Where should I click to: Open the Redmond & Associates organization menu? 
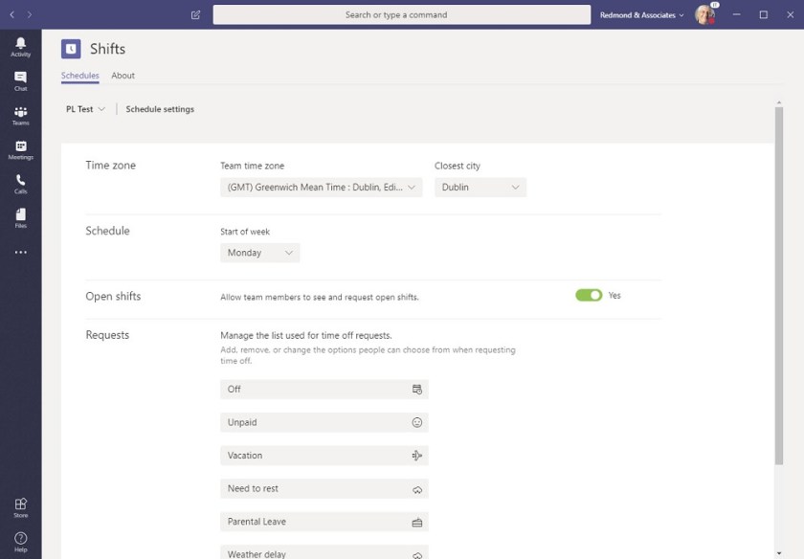point(641,15)
